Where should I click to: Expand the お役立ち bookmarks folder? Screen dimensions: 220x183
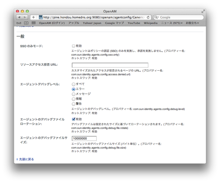(x=194, y=23)
